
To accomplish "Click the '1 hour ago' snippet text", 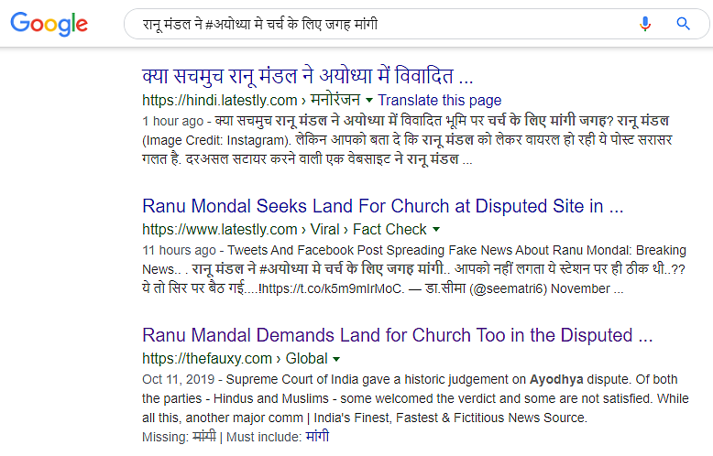I will click(x=173, y=121).
